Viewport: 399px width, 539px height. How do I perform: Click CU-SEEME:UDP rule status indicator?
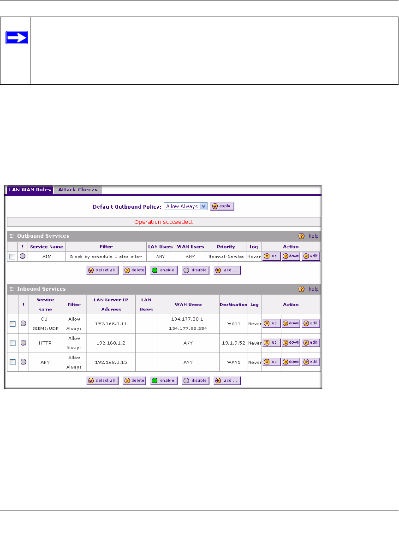coord(24,323)
